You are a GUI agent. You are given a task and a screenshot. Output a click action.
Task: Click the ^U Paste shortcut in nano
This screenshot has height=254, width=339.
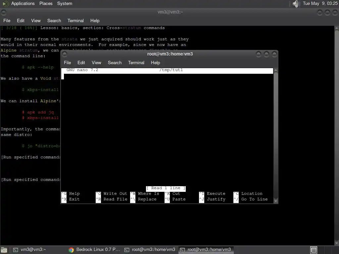pyautogui.click(x=175, y=199)
